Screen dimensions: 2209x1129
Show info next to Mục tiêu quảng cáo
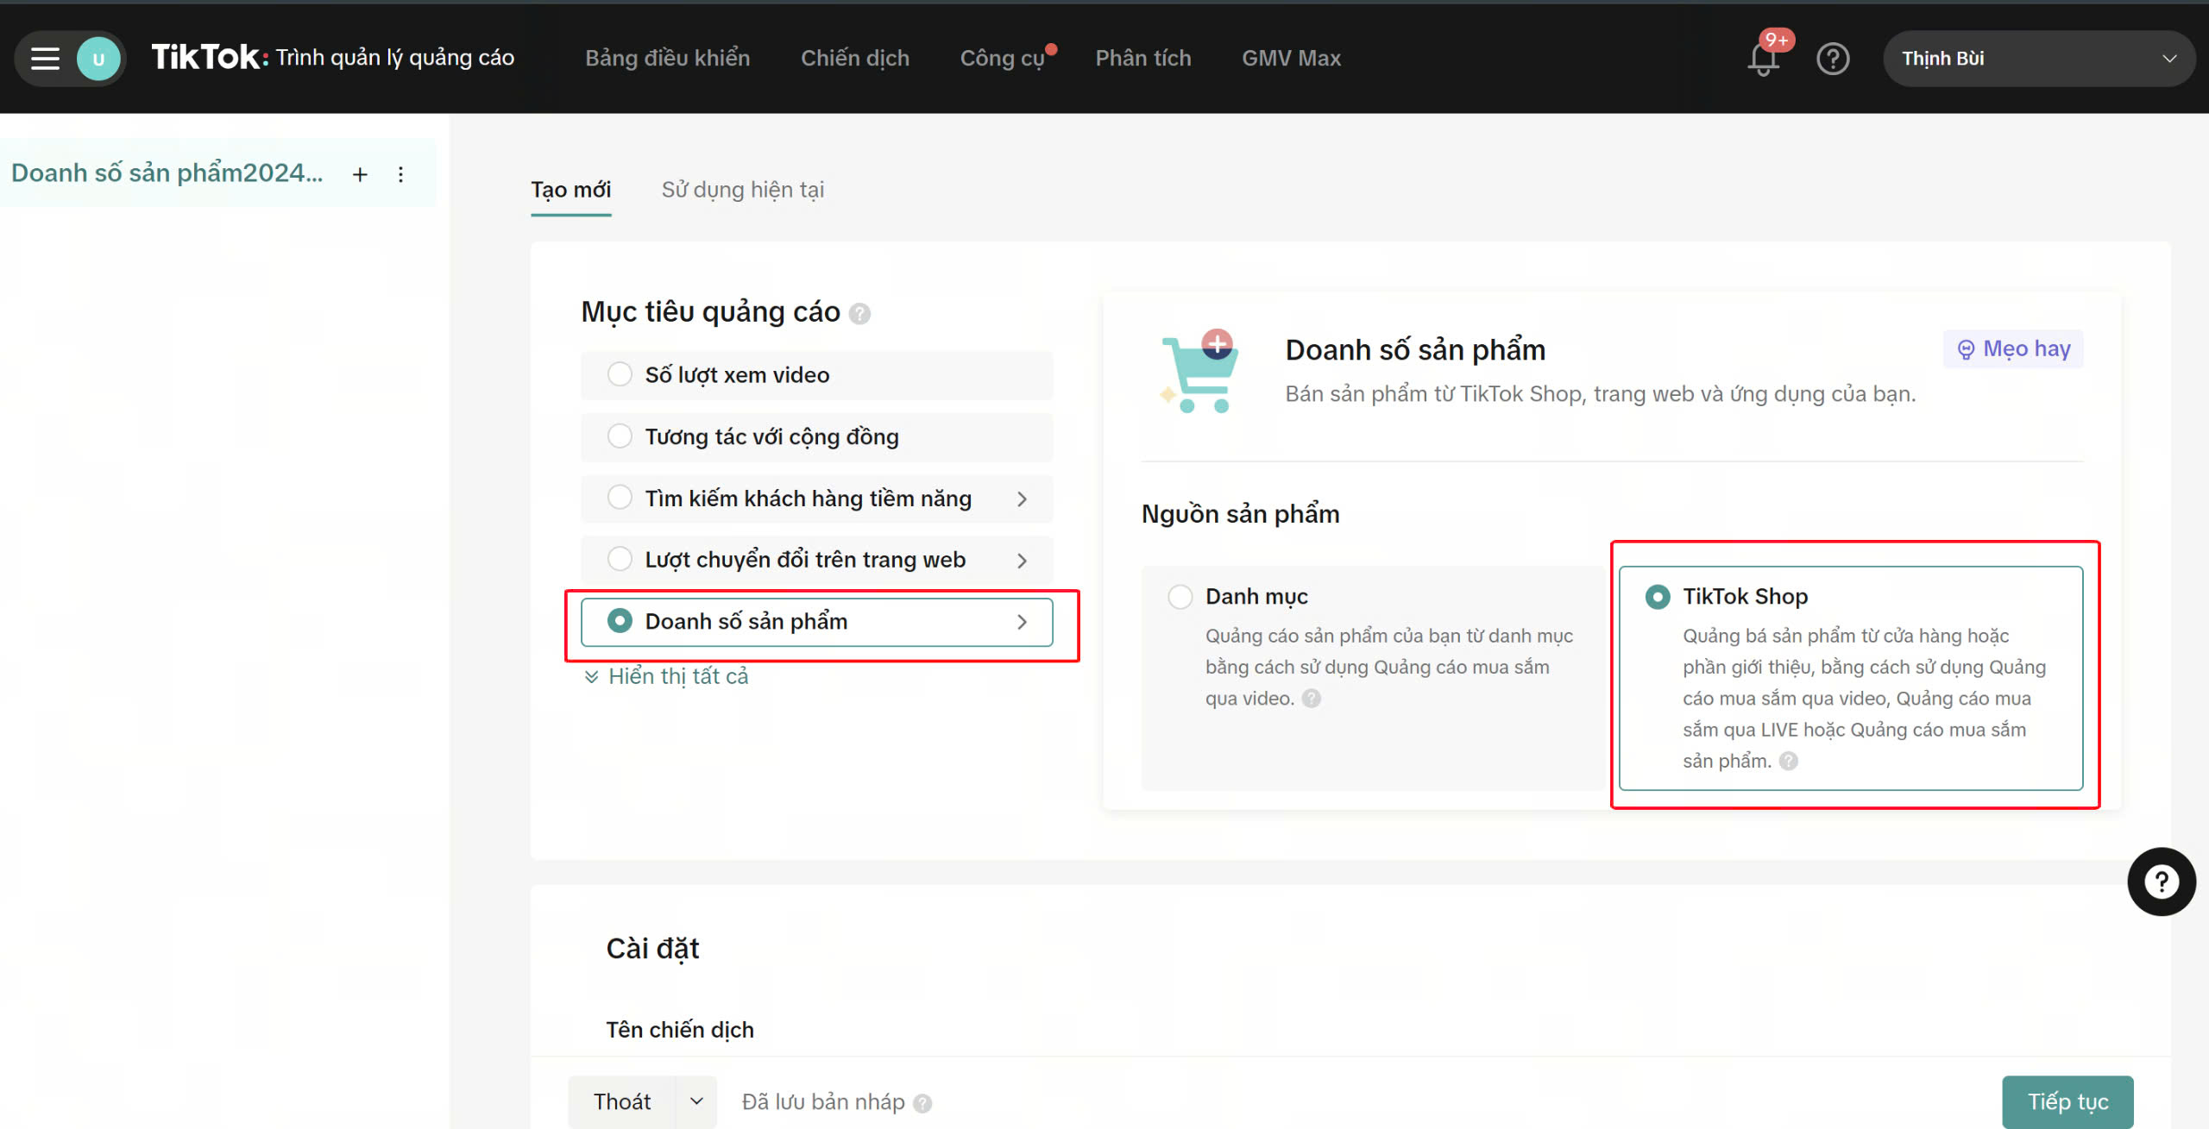pos(859,313)
